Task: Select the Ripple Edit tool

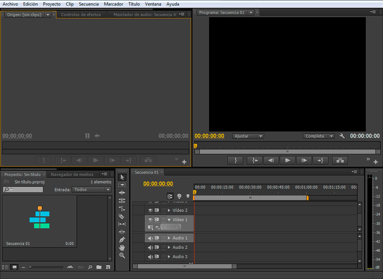Action: click(x=122, y=193)
